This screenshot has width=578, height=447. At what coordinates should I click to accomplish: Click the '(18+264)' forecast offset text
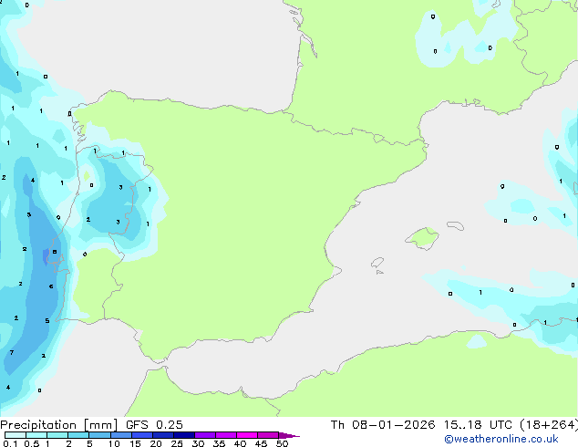[549, 425]
